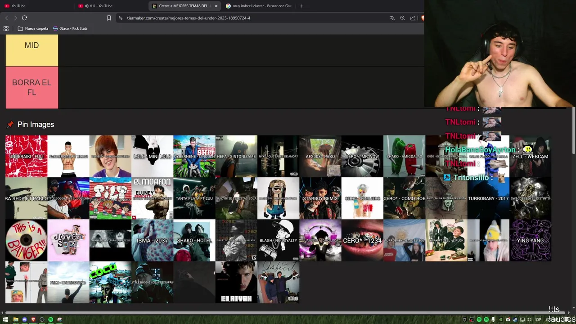Click the Pin Images button

tap(30, 124)
